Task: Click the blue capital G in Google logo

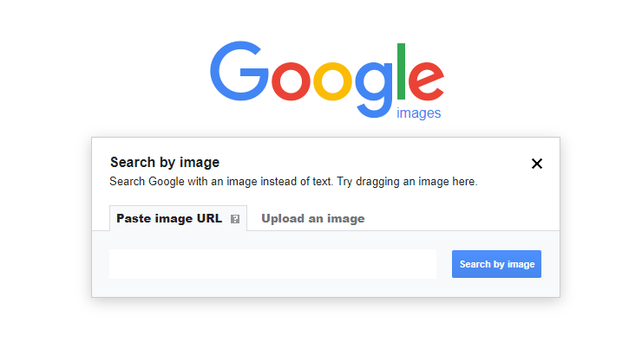Action: click(x=239, y=71)
